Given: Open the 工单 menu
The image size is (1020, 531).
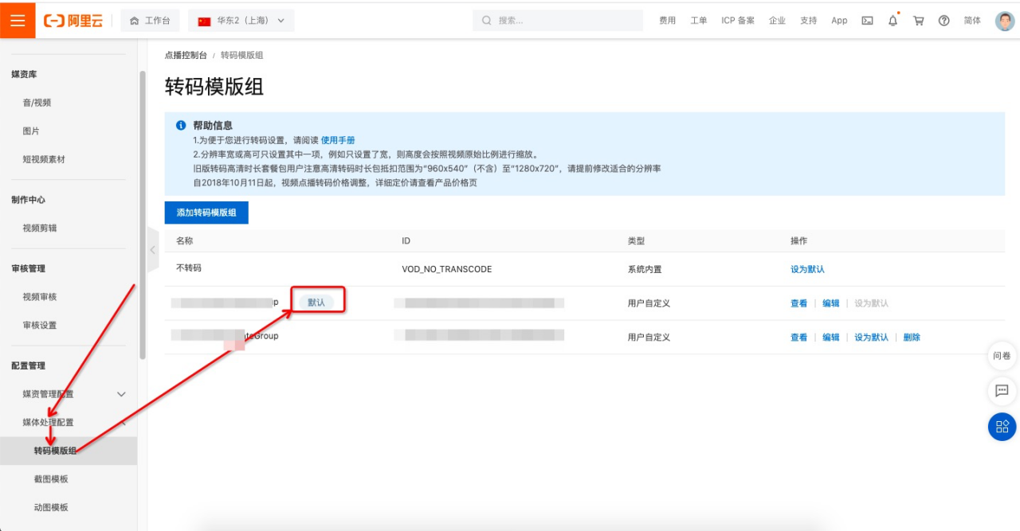Looking at the screenshot, I should click(x=699, y=21).
